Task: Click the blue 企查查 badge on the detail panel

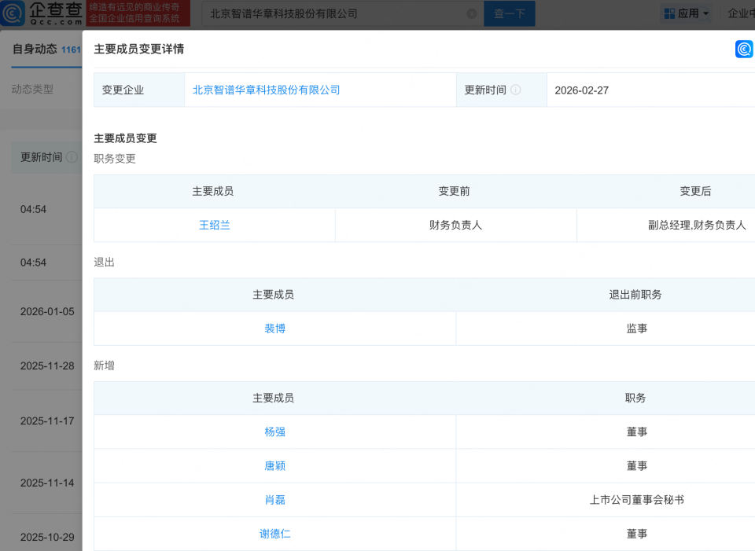Action: point(744,49)
